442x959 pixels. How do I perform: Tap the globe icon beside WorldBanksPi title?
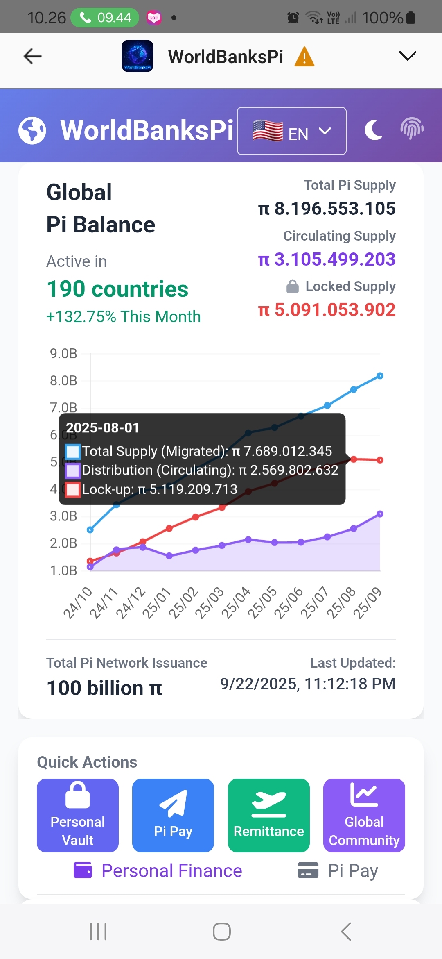[32, 131]
